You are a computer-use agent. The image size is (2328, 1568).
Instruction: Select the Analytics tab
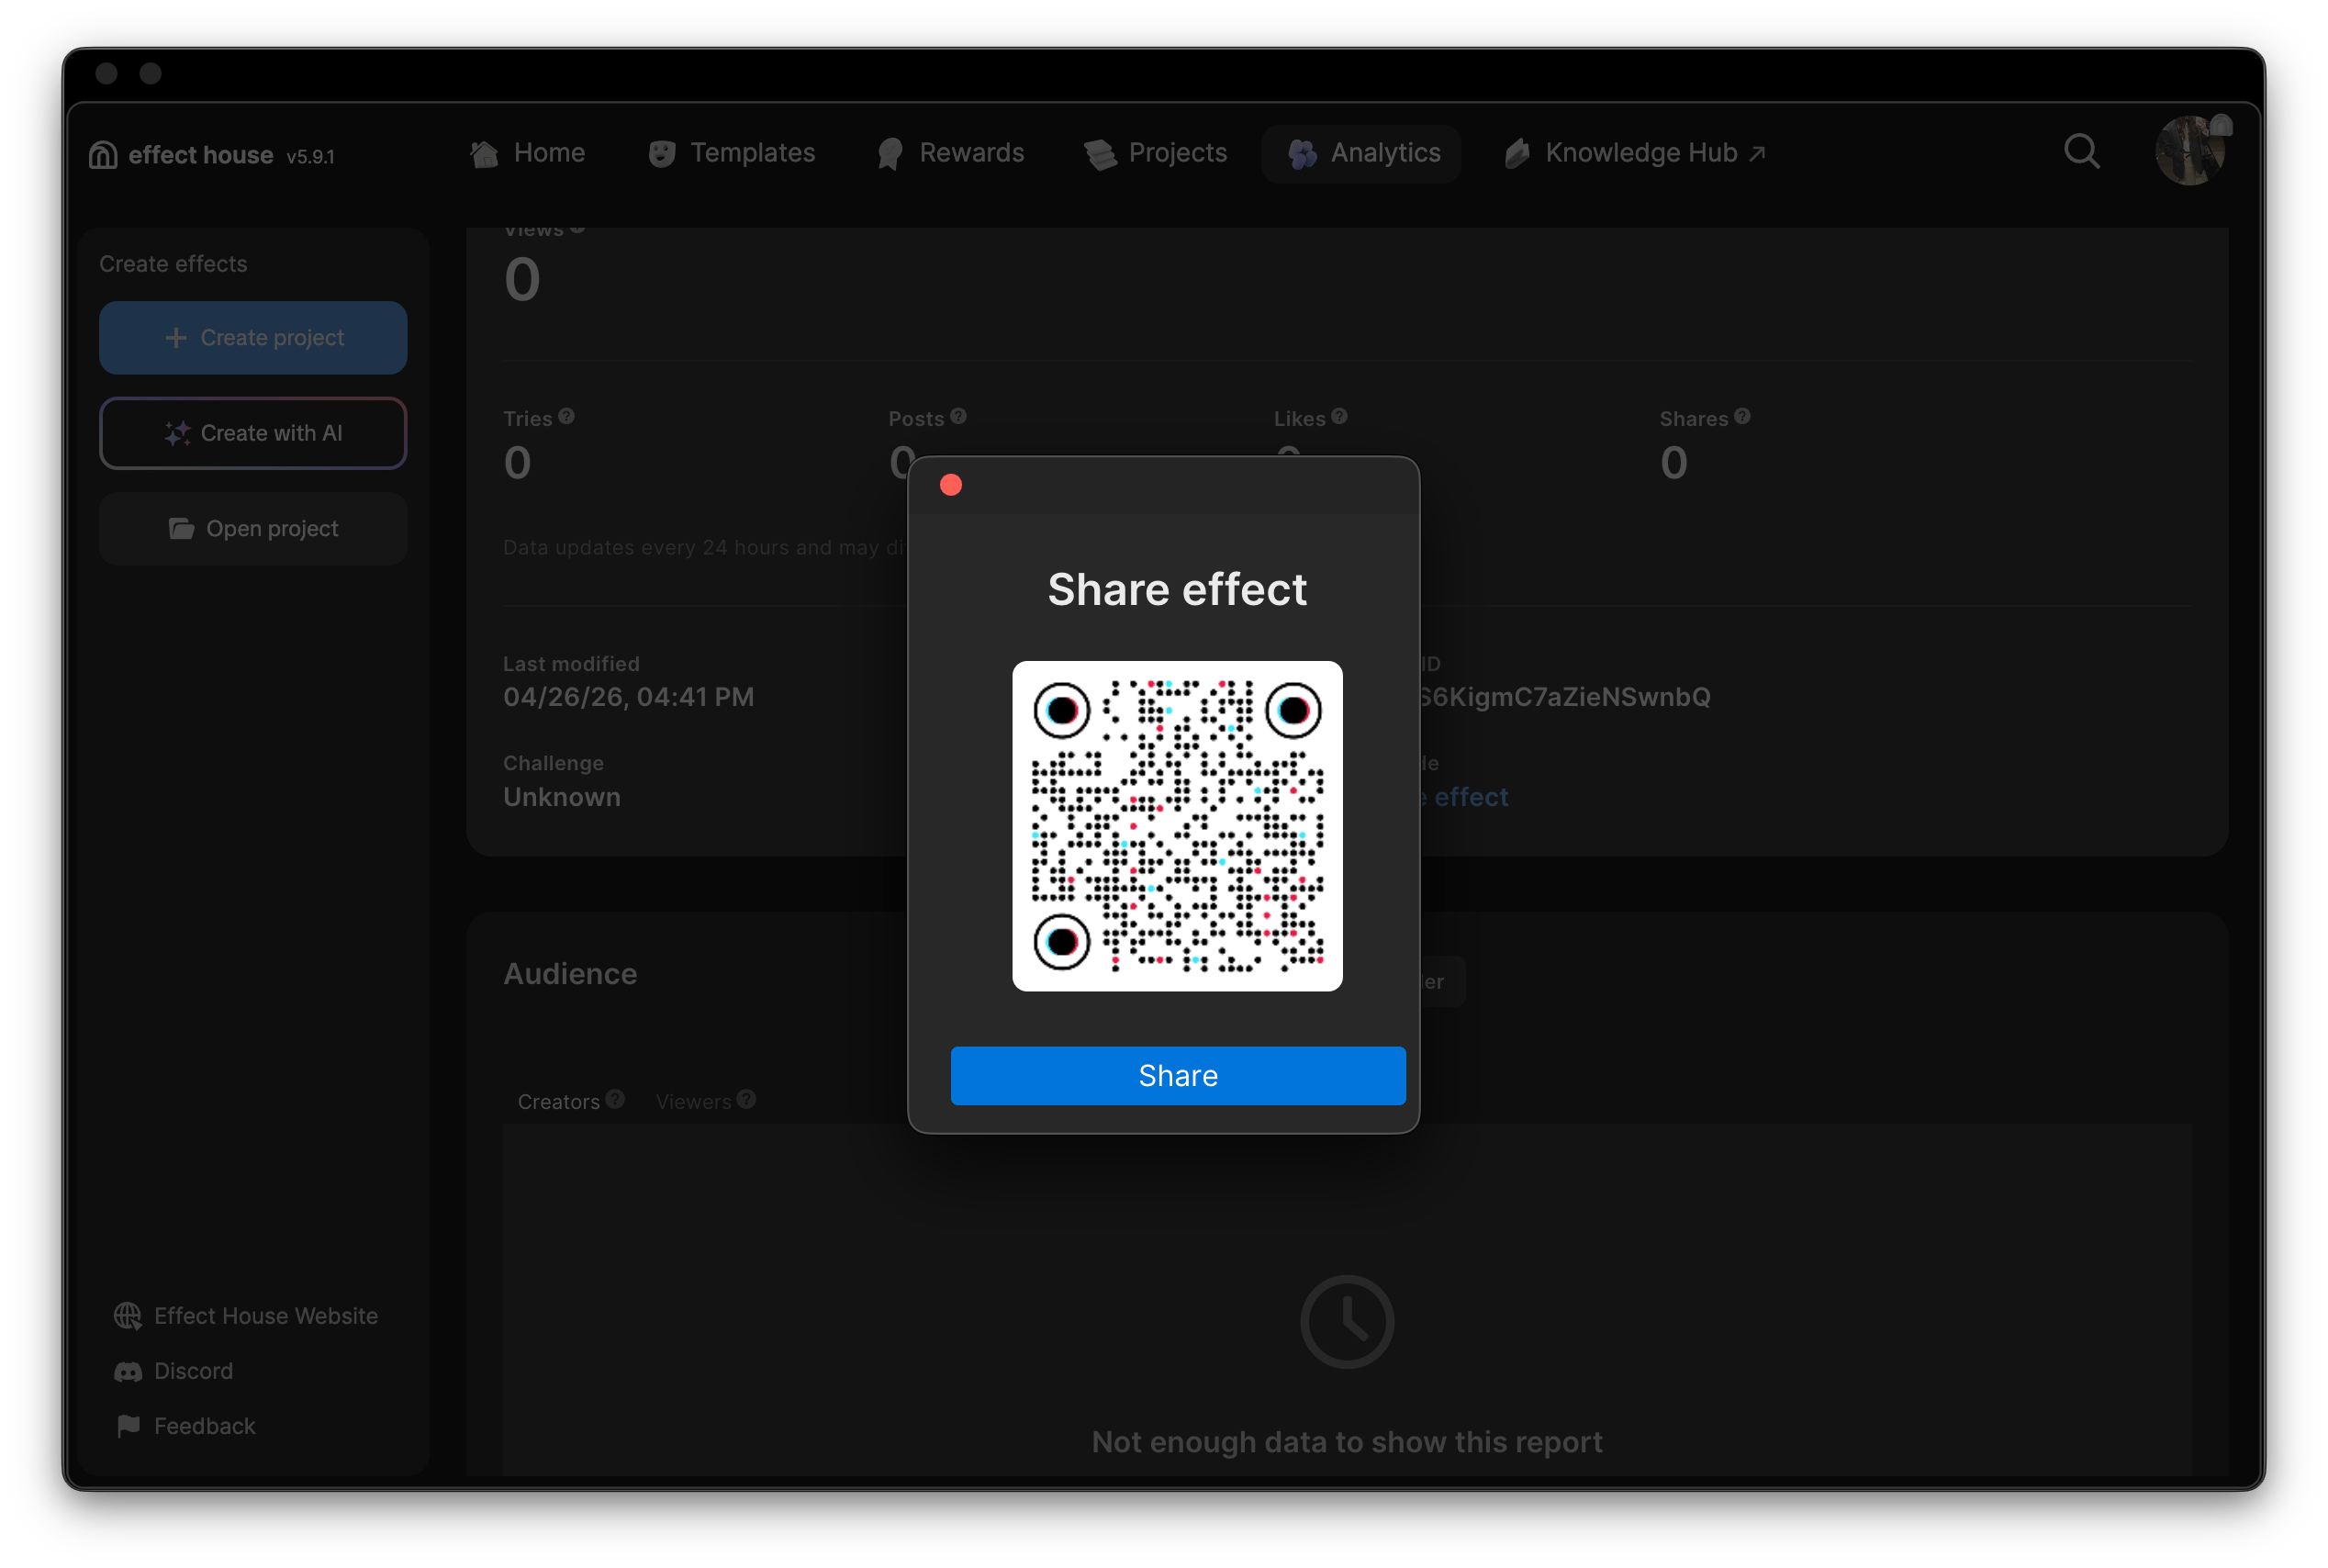pos(1362,153)
